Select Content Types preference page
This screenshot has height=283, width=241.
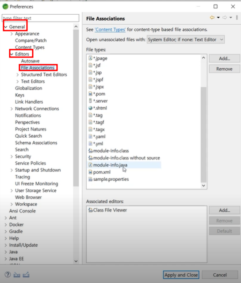point(30,47)
